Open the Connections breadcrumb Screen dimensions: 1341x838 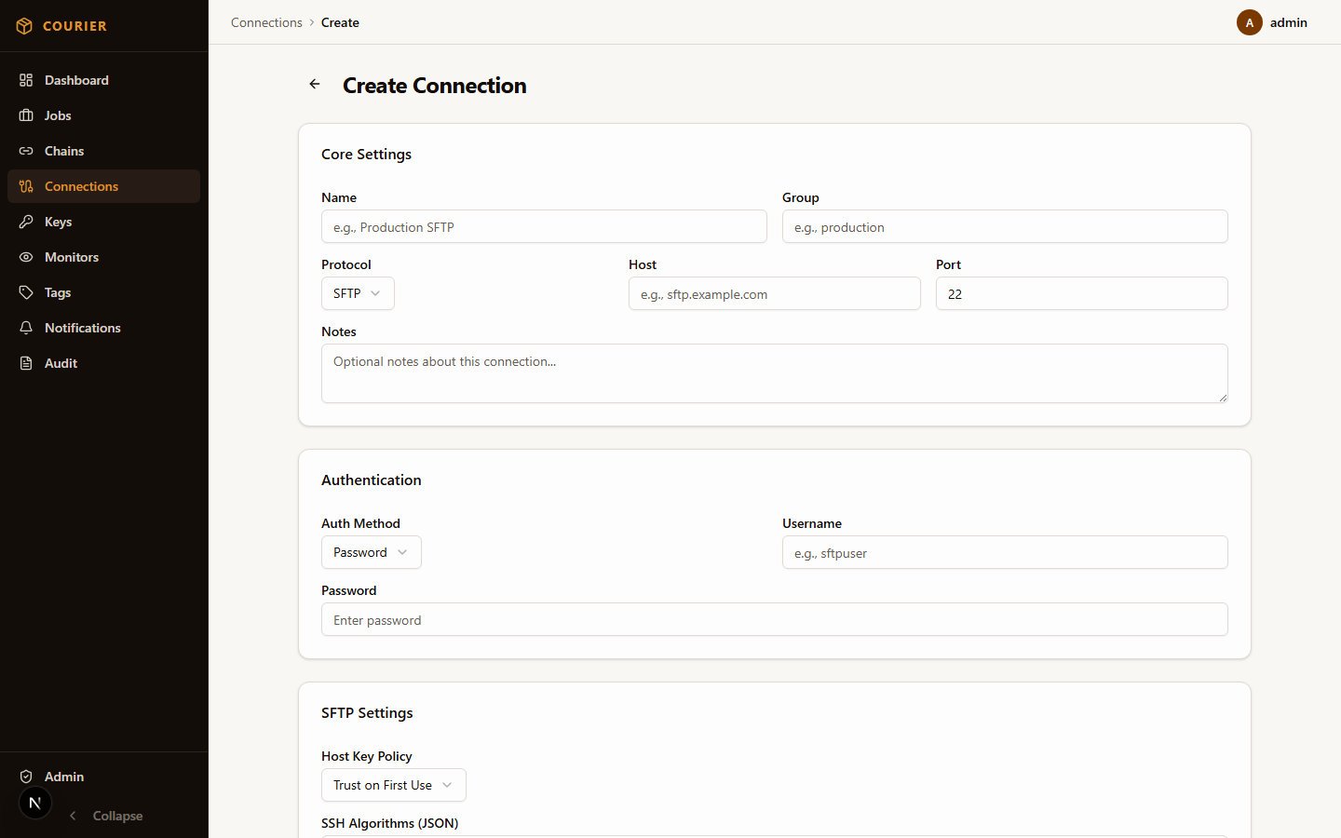click(x=266, y=22)
